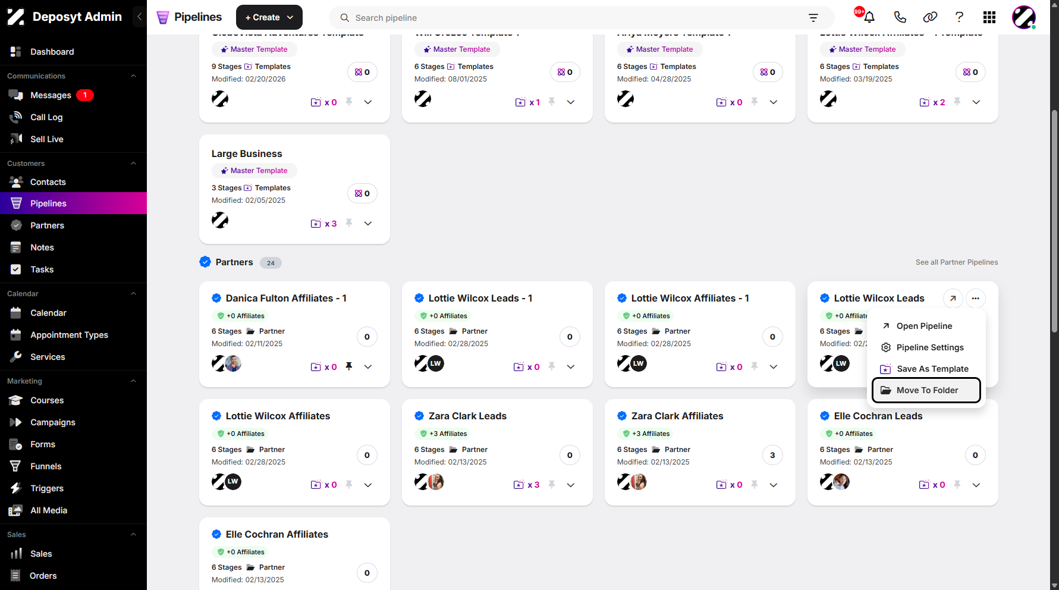Click the 3 counter badge on Zara Clark Affiliates
The image size is (1059, 590).
pyautogui.click(x=772, y=455)
